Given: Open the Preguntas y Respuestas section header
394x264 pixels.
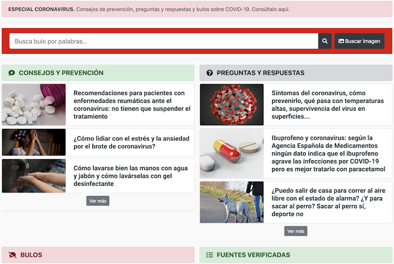Looking at the screenshot, I should coord(260,73).
